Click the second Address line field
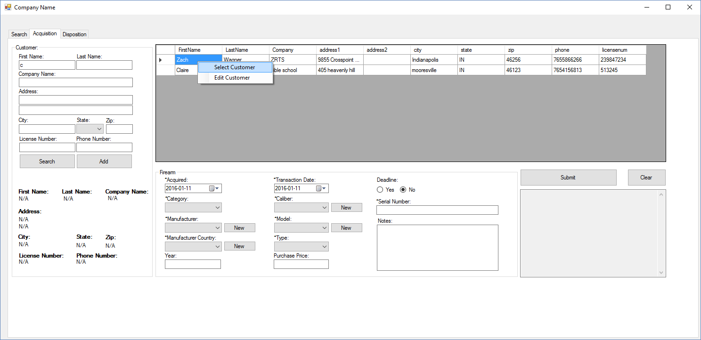The width and height of the screenshot is (701, 340). point(76,110)
